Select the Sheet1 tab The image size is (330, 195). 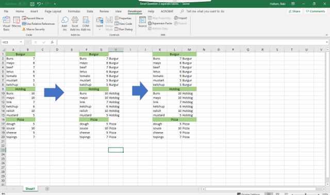pyautogui.click(x=30, y=189)
